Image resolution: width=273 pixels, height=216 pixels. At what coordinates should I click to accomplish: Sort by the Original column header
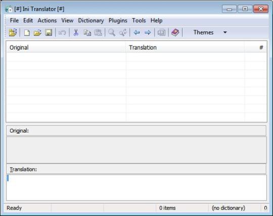pos(66,48)
